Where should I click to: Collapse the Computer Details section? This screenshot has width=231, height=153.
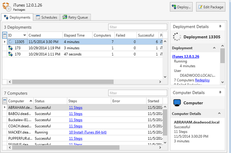point(219,113)
